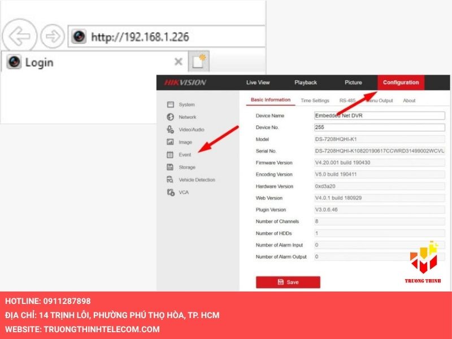
Task: Click Firmware Version V4.20.001 build 190430
Action: tap(379, 163)
